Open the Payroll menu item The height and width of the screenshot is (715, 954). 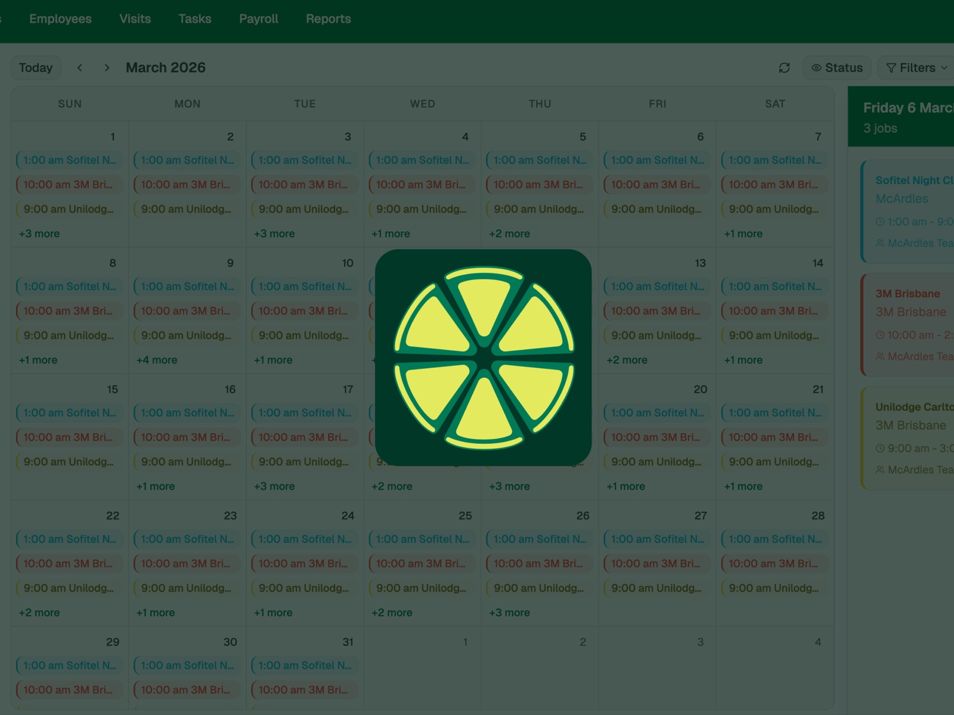pos(259,19)
